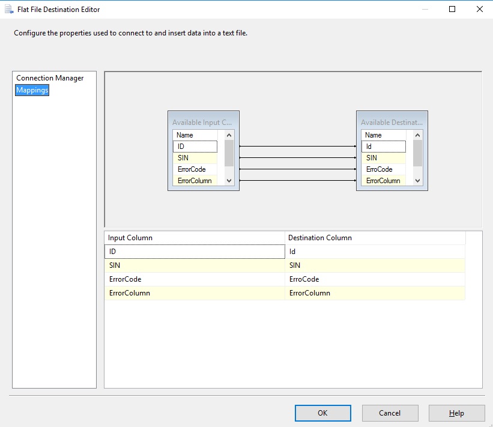The image size is (493, 427).
Task: Select SIN in Available Destination Columns box
Action: coord(384,158)
